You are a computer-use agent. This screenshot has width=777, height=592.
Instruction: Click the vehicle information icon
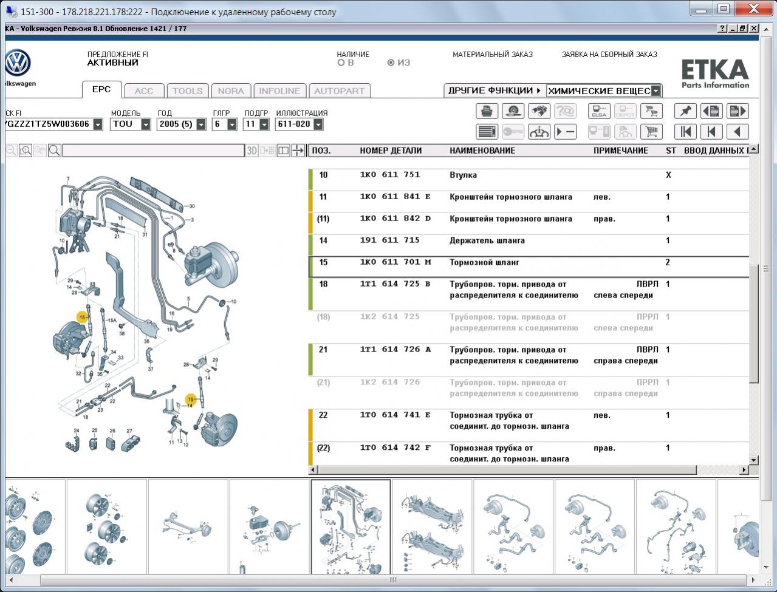coord(539,131)
